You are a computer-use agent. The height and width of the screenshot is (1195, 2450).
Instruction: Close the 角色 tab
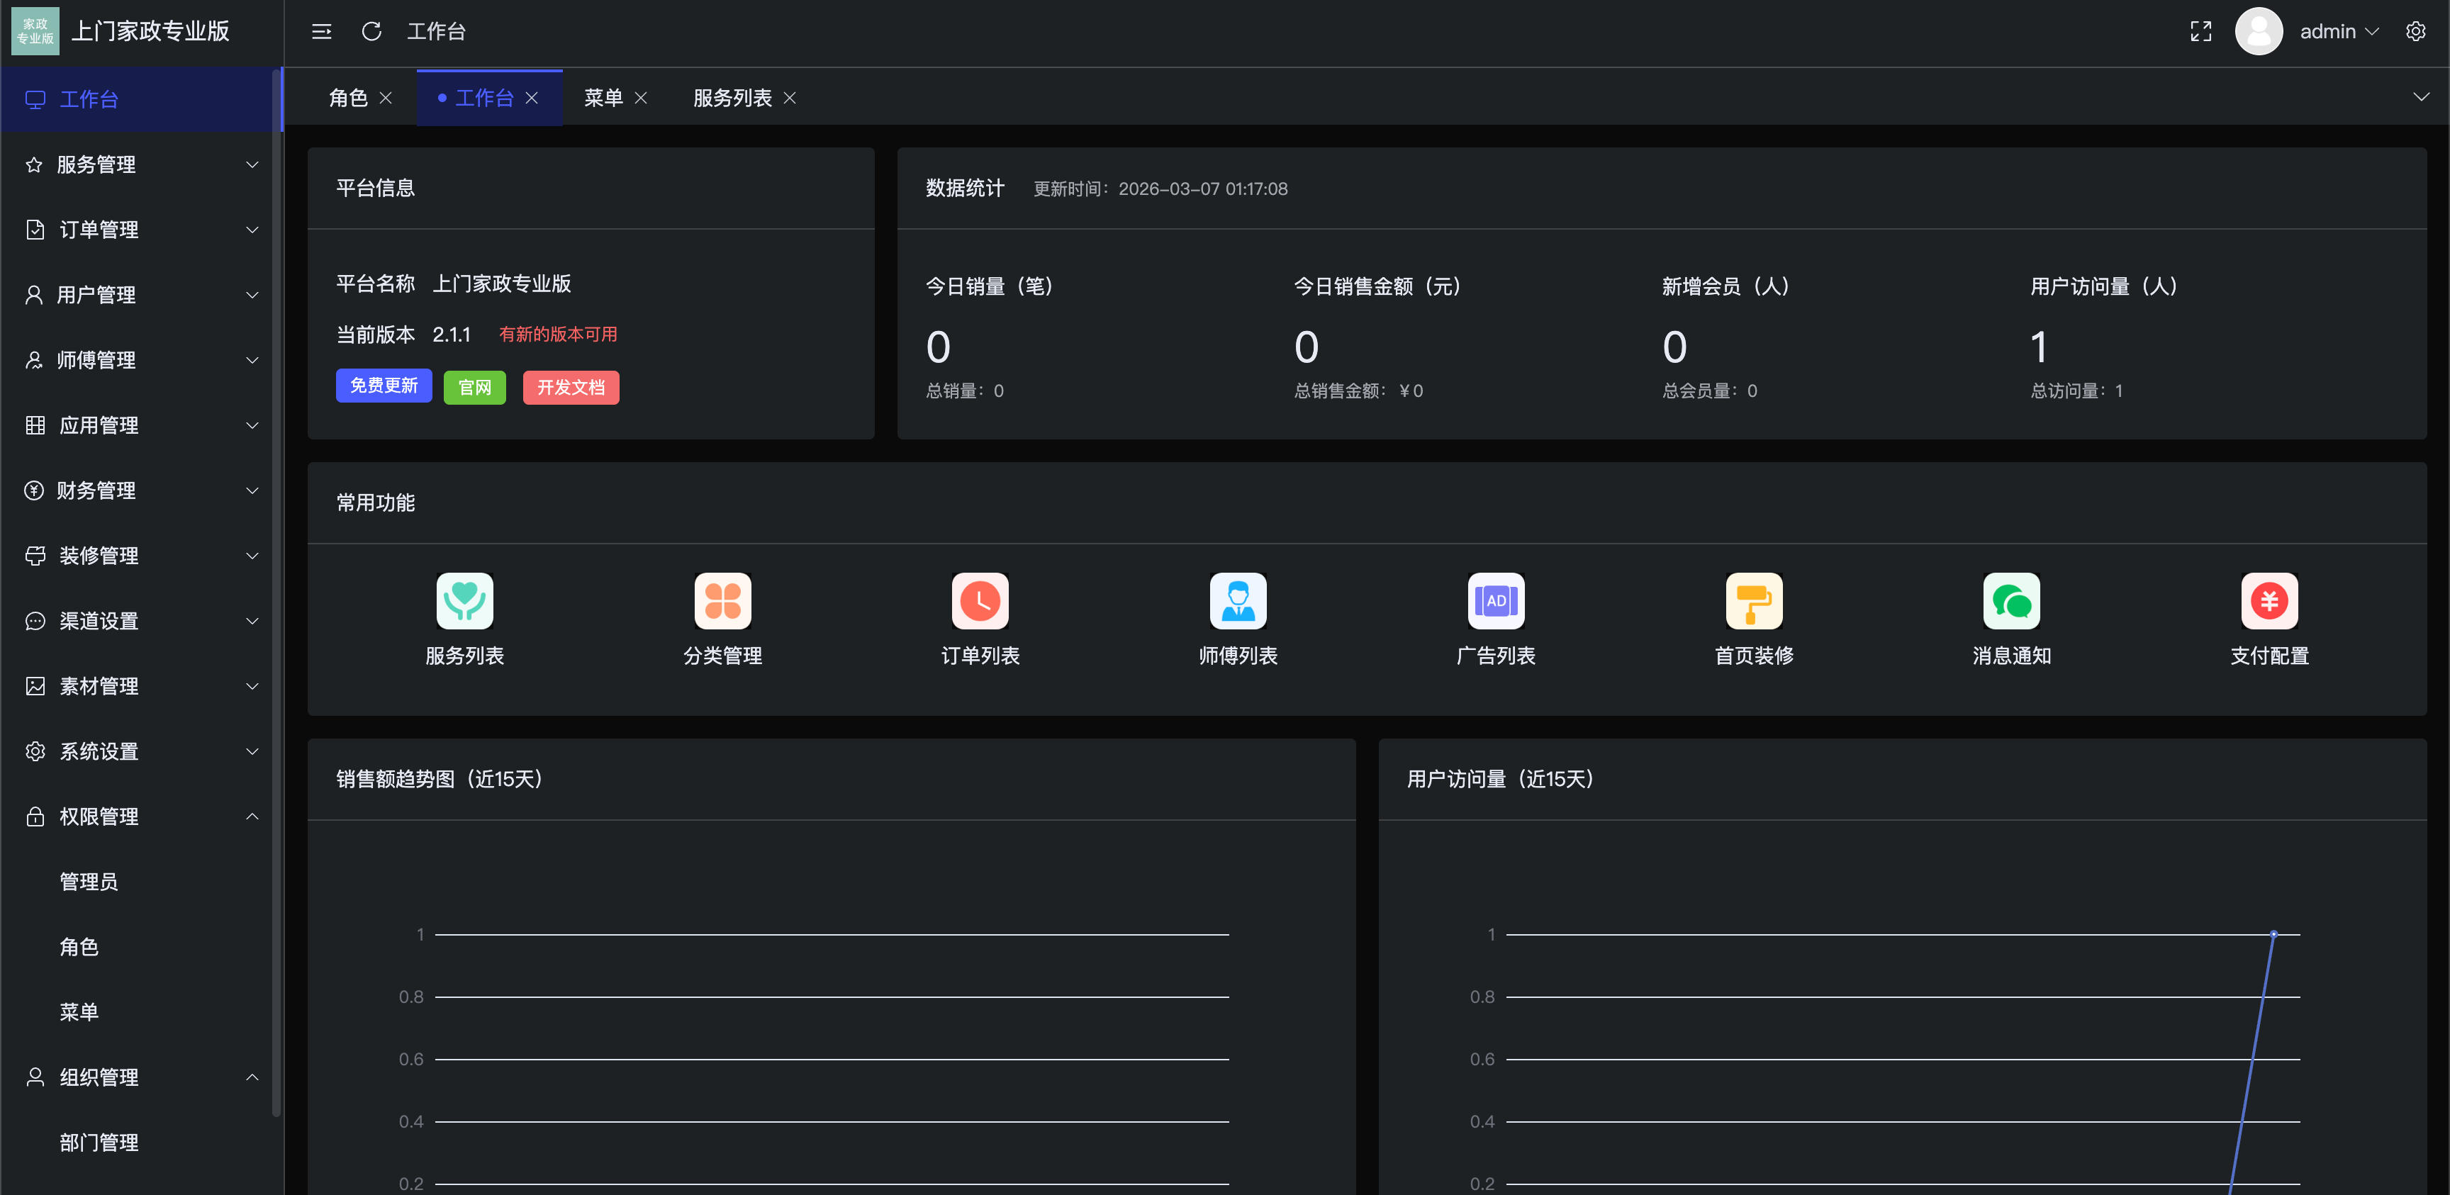point(385,98)
